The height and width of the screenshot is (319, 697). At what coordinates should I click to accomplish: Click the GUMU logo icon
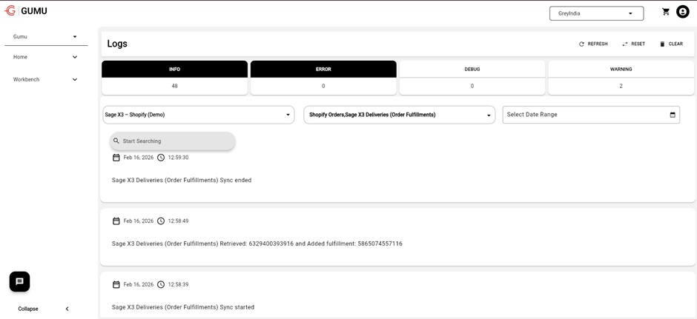10,11
